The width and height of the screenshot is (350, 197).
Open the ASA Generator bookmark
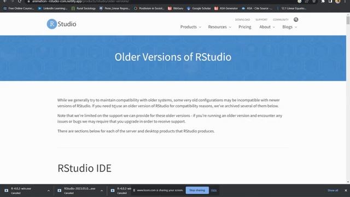[x=226, y=8]
